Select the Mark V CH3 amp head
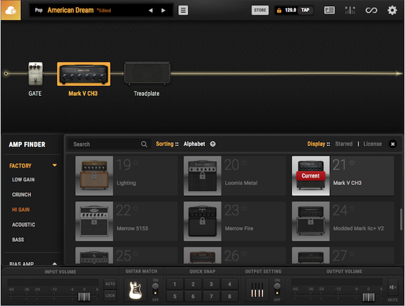 (x=83, y=74)
